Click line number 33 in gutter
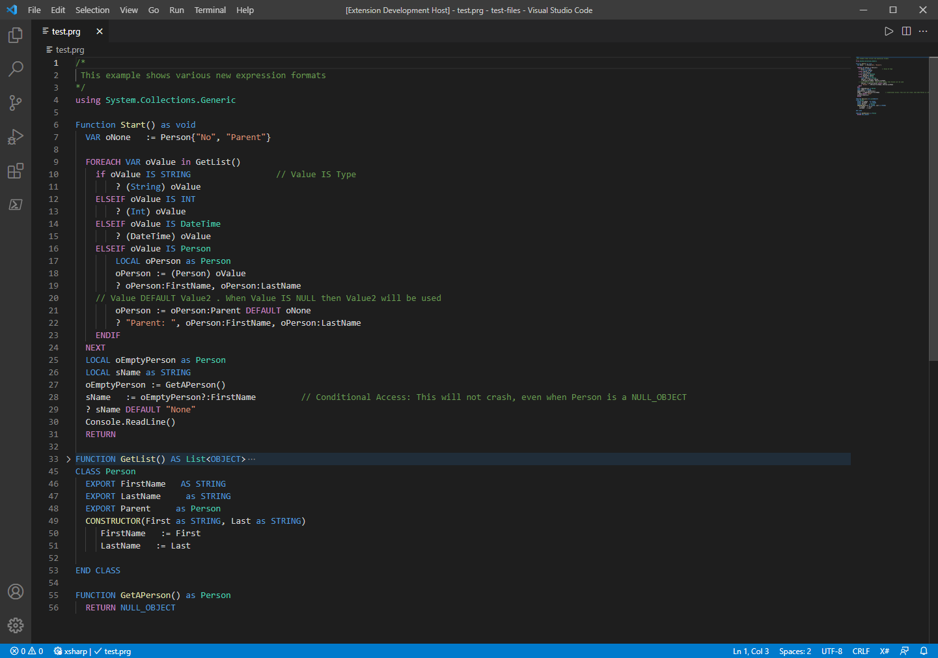This screenshot has height=658, width=938. coord(53,459)
